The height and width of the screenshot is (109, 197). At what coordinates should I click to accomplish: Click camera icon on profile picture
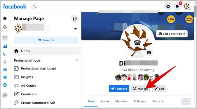pyautogui.click(x=149, y=53)
